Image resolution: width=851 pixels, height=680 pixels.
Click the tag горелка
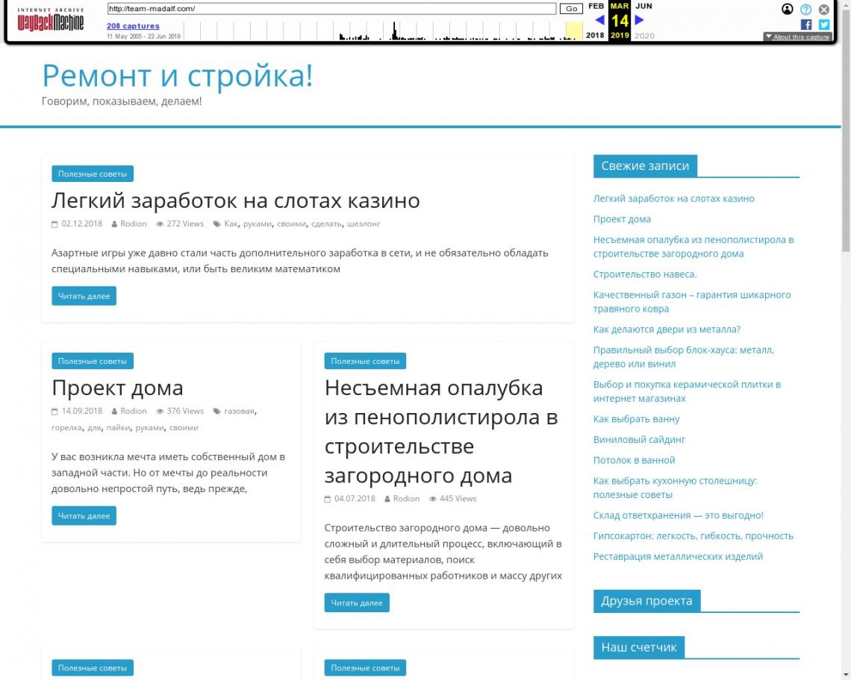tap(66, 427)
